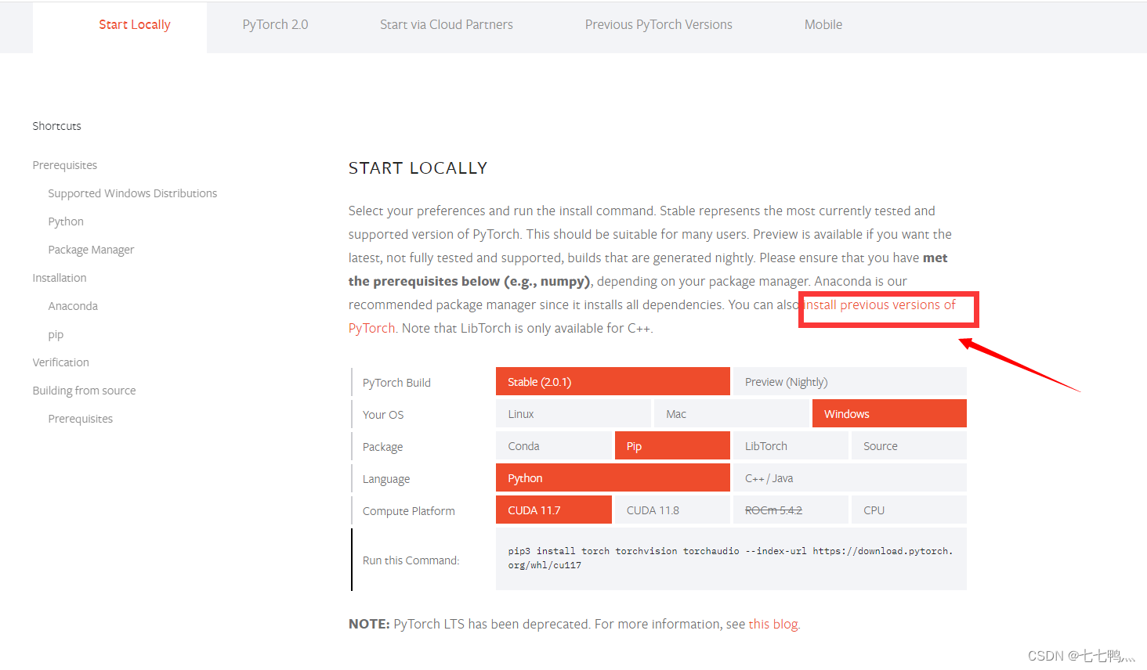Jump to the Verification section
This screenshot has height=670, width=1147.
pyautogui.click(x=61, y=362)
